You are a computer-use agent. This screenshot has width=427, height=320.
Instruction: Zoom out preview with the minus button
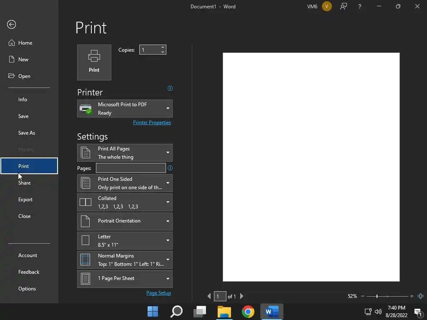click(x=363, y=296)
